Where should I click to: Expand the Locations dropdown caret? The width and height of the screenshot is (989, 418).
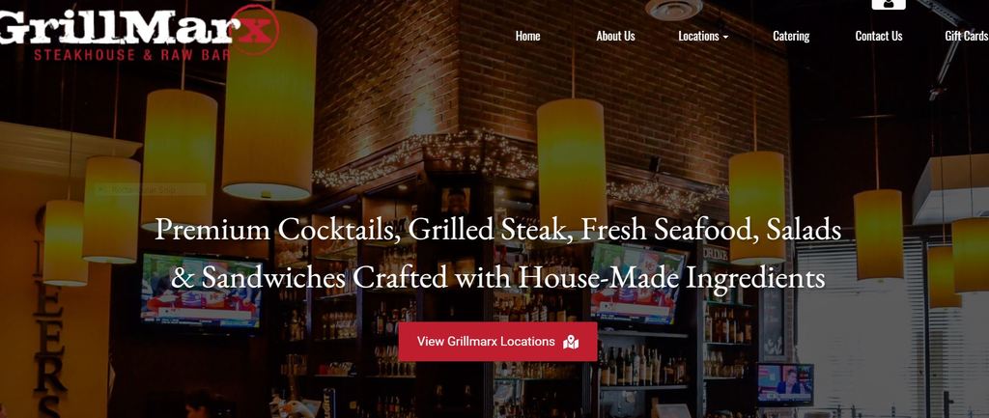coord(725,38)
